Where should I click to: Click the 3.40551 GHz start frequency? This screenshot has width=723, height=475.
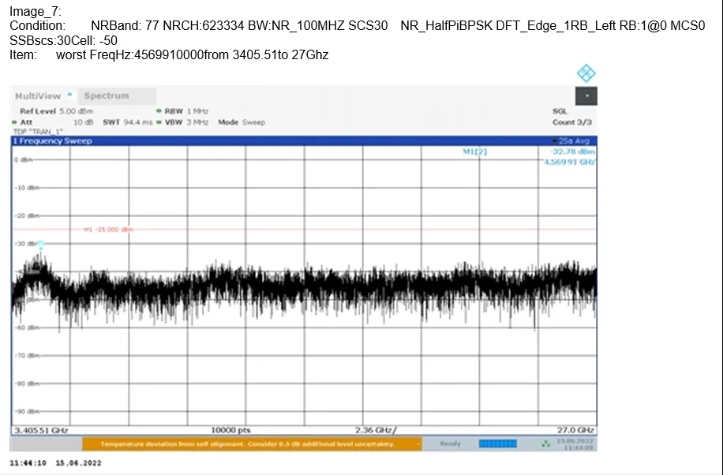(x=42, y=430)
